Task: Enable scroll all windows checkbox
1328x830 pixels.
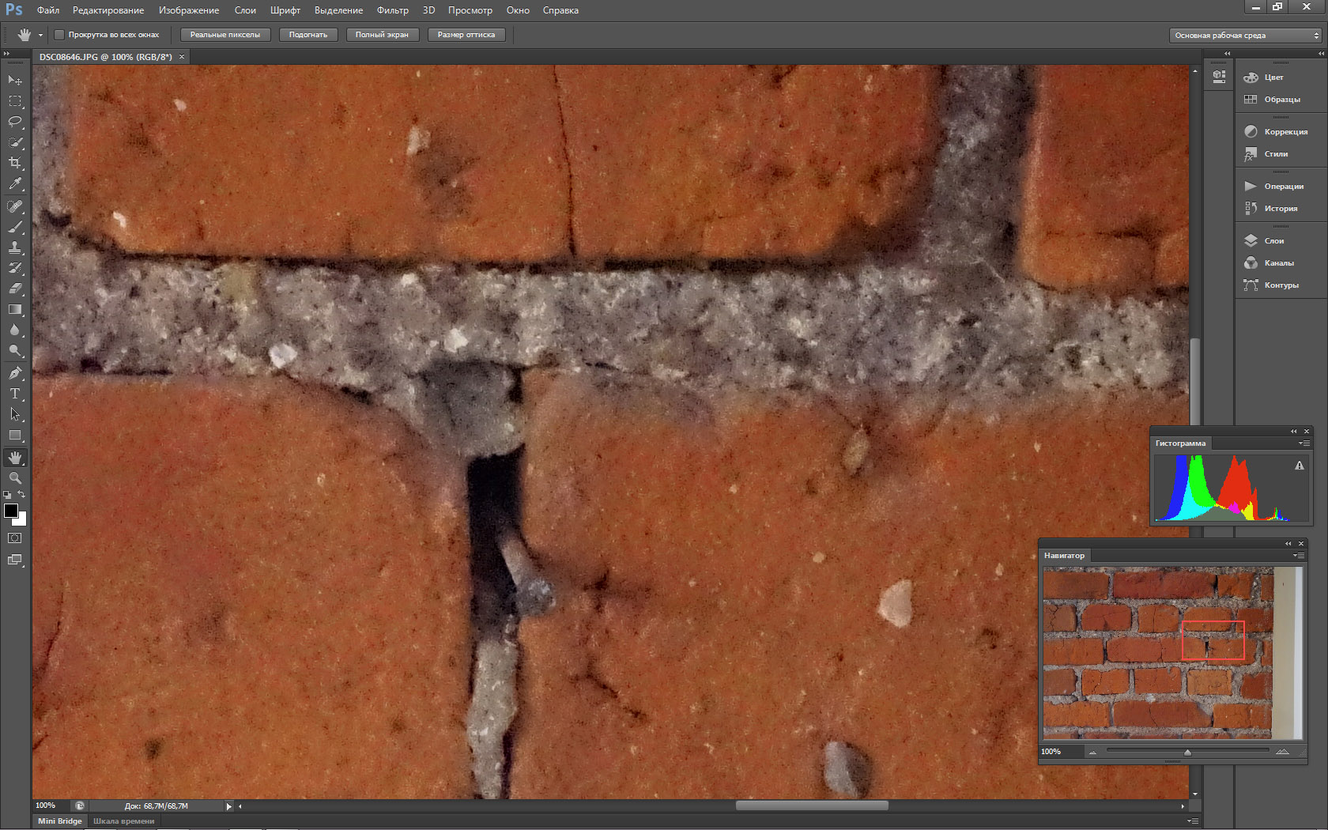Action: (59, 35)
